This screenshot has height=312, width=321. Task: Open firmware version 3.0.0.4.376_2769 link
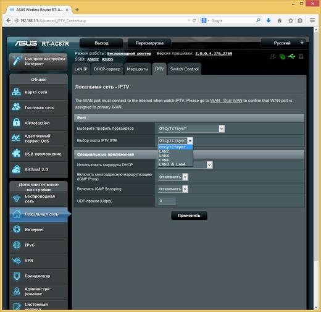click(214, 53)
